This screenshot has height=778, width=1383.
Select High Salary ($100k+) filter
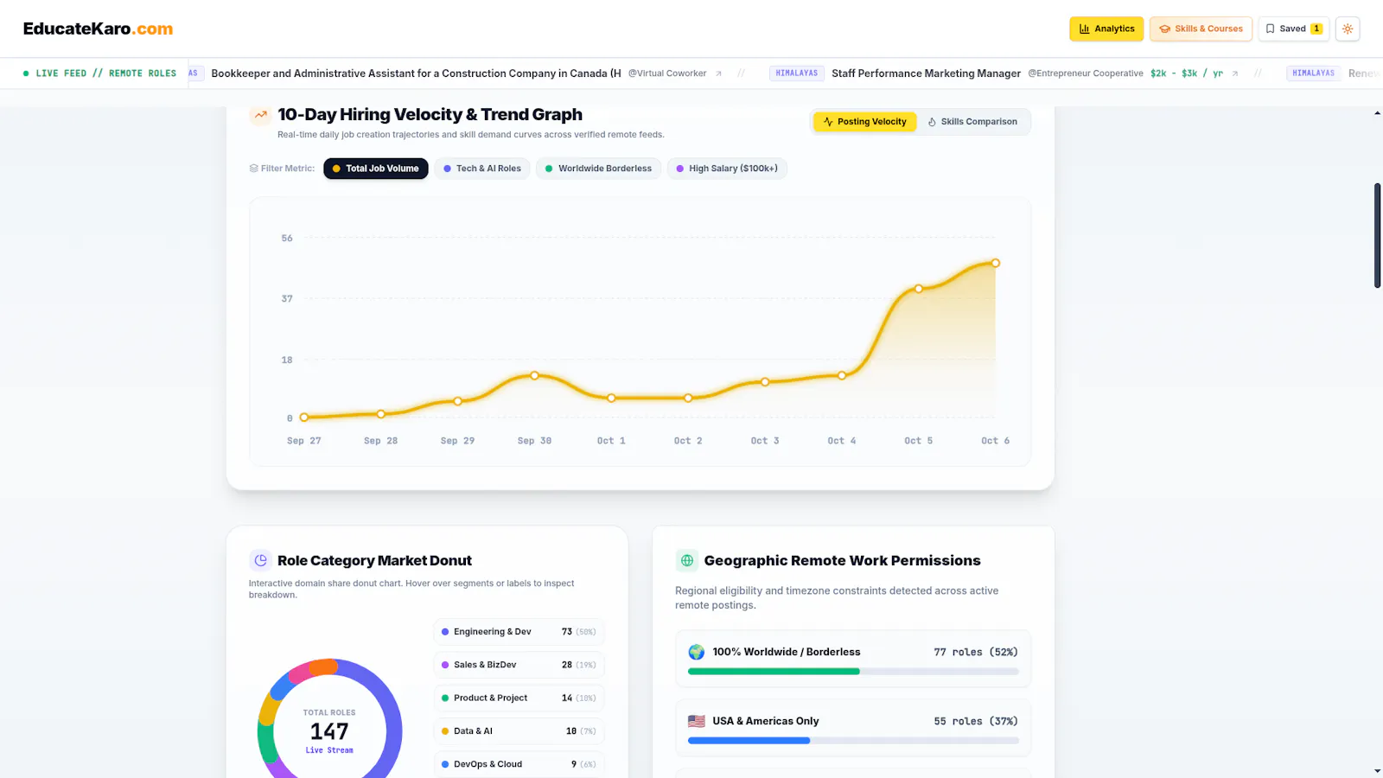(727, 169)
